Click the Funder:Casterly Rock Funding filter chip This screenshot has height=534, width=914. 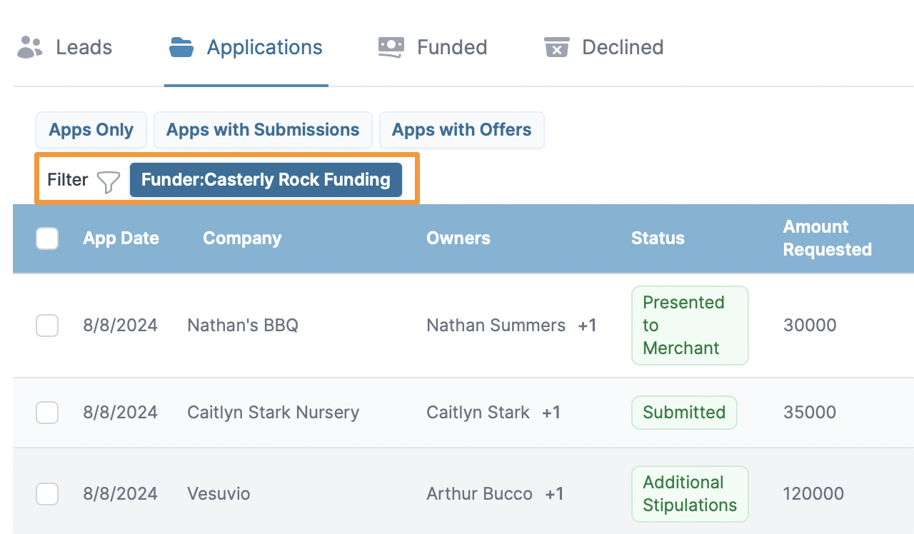266,180
